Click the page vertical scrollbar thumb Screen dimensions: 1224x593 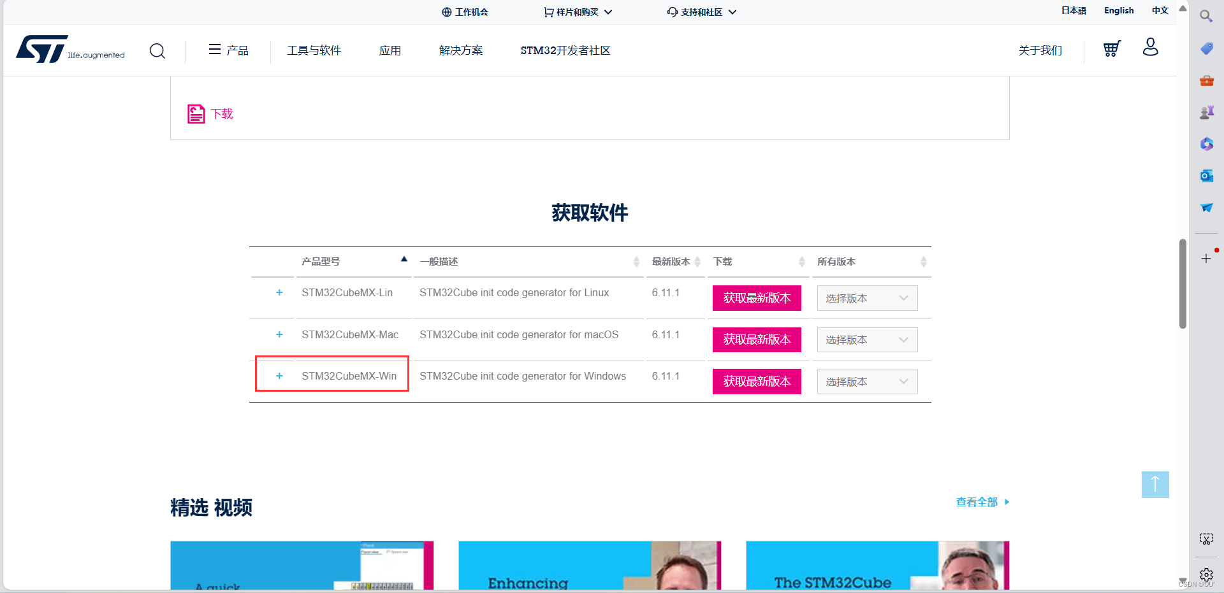1183,283
